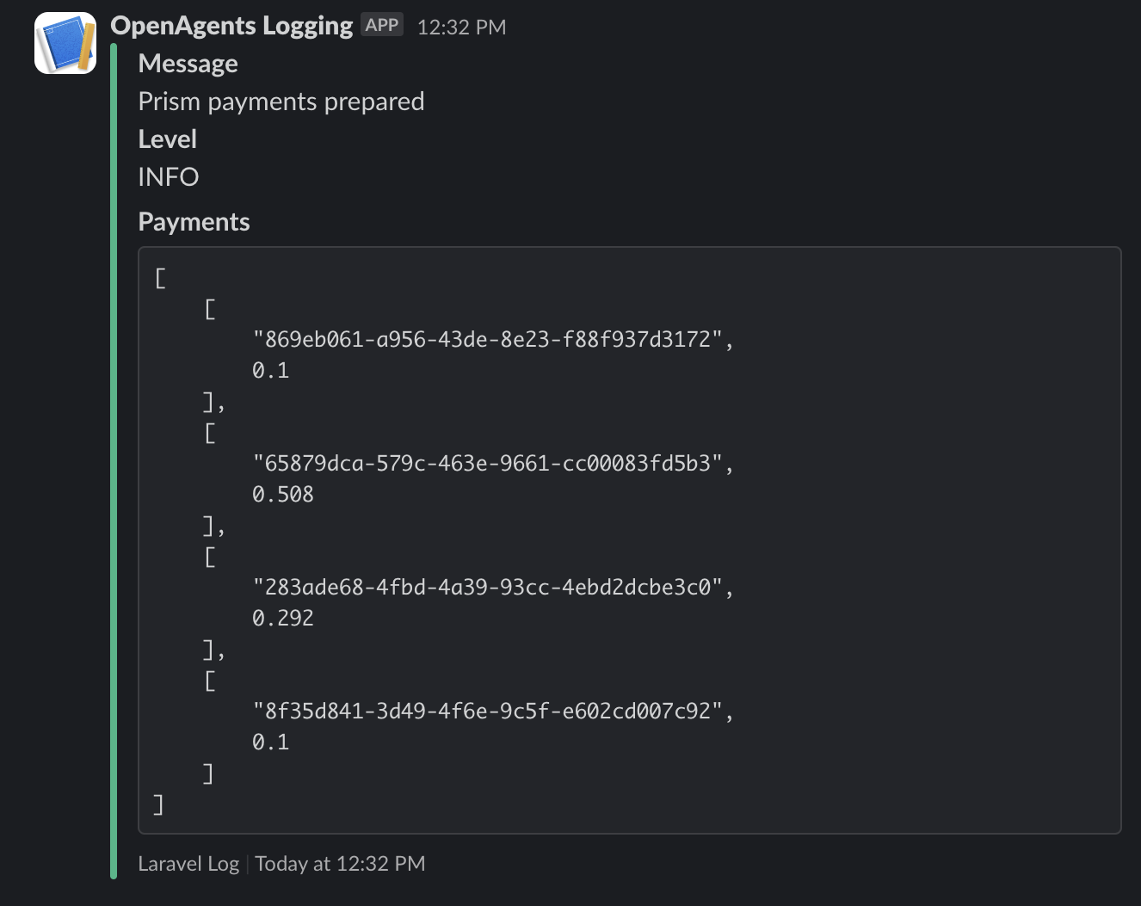Click the 0.508 payment amount
1141x906 pixels.
(283, 495)
